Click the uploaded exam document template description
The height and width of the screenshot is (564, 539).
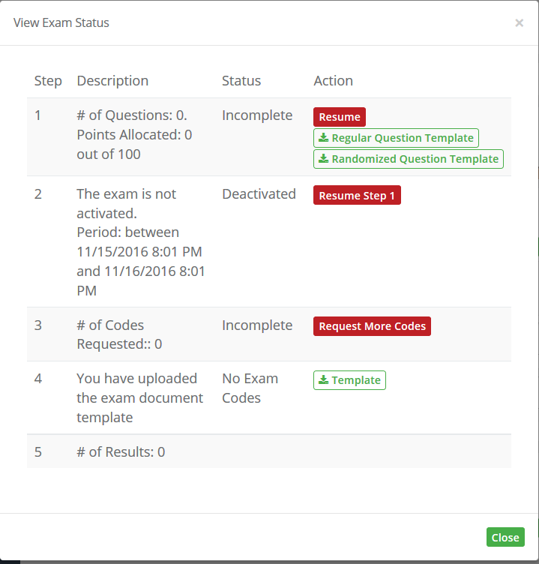click(x=139, y=398)
